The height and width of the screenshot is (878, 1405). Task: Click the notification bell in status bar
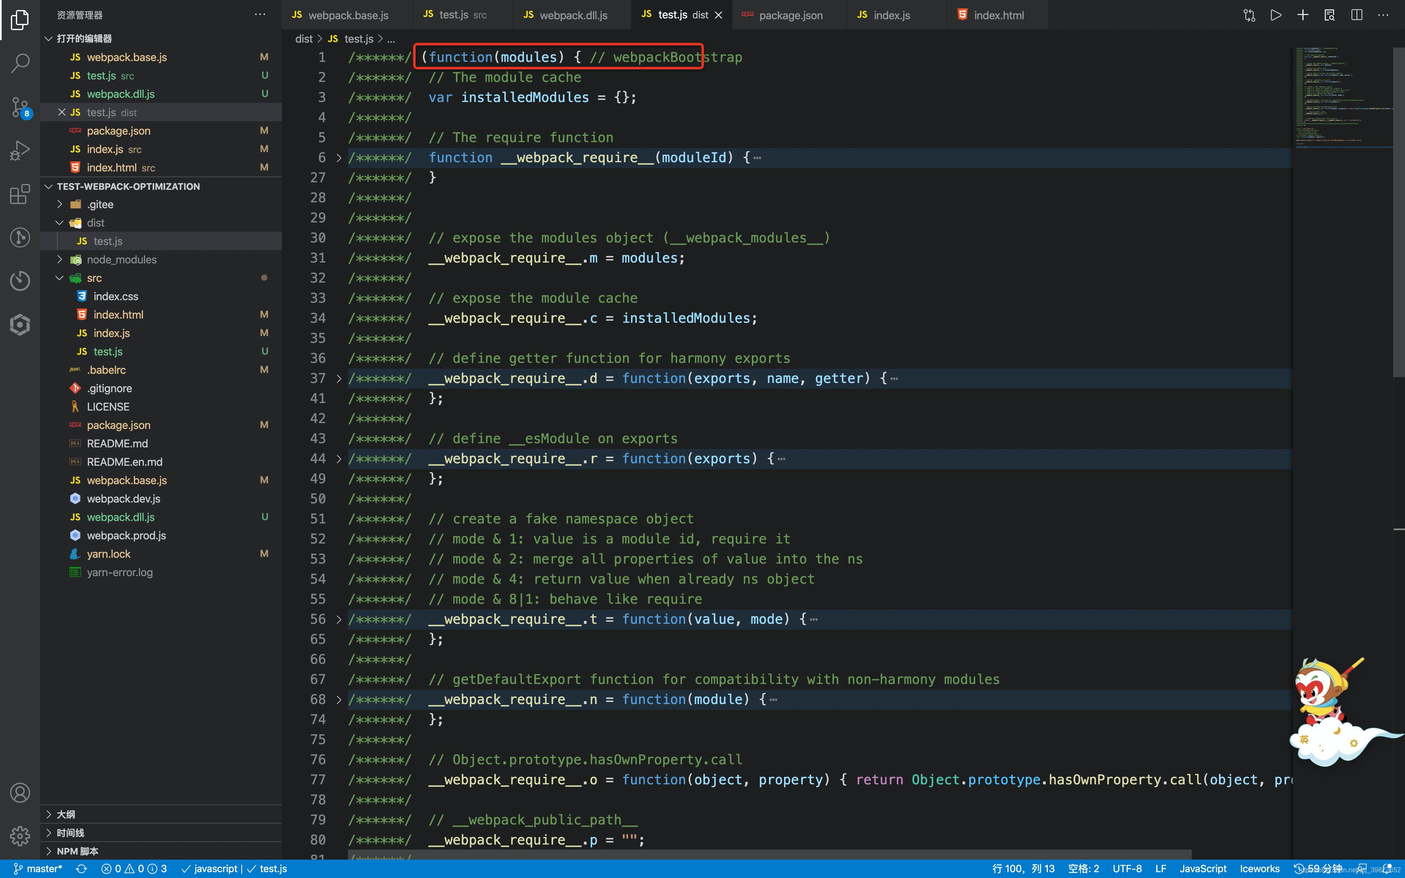(x=1388, y=869)
